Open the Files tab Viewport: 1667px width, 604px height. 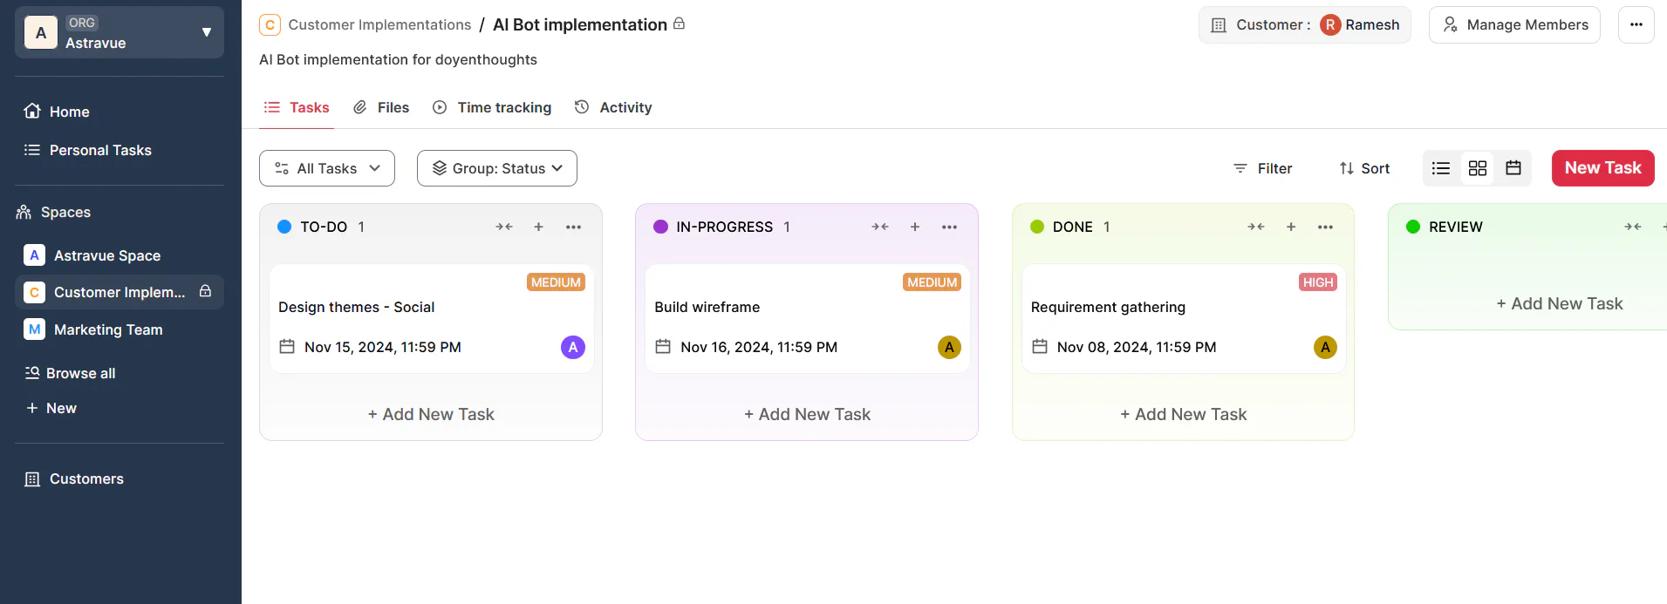[x=381, y=107]
